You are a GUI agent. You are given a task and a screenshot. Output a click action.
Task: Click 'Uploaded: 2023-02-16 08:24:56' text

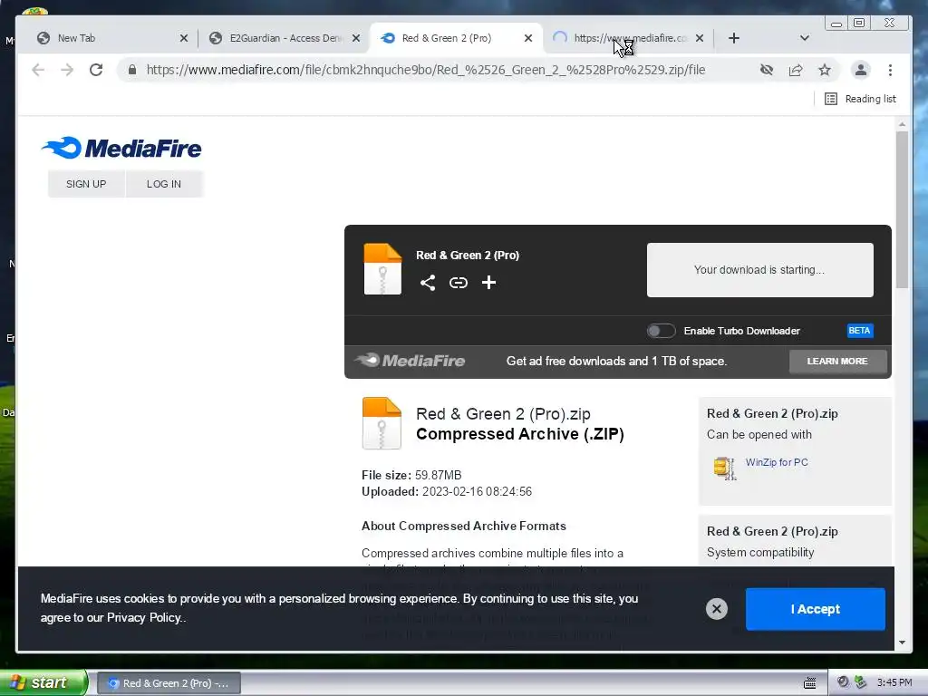[x=447, y=492]
